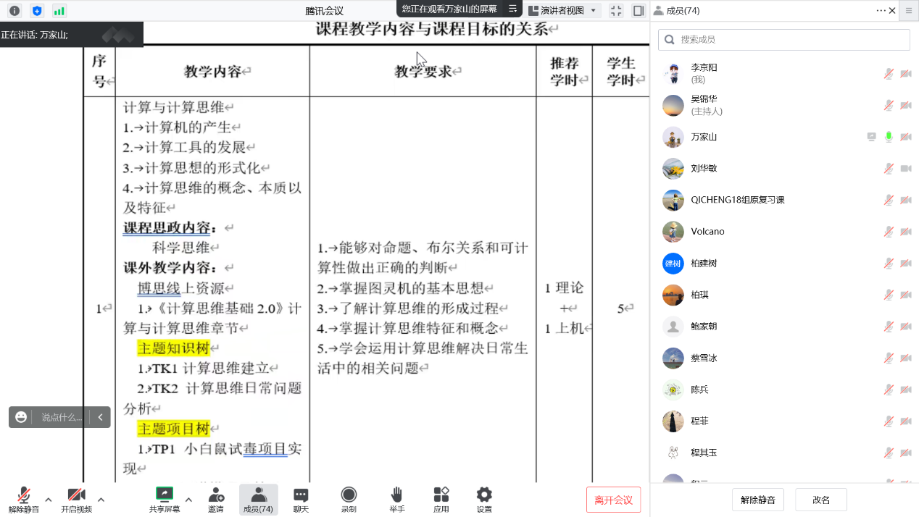Click the 搜索成员 member search field
The width and height of the screenshot is (919, 517).
pyautogui.click(x=783, y=39)
